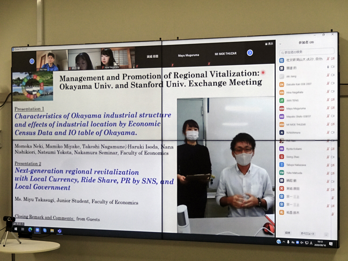The width and height of the screenshot is (348, 261).
Task: Click the muted mic beside Yuka Matsuda
Action: (328, 173)
